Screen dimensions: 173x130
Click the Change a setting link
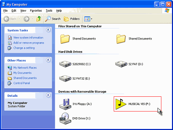tap(24, 48)
